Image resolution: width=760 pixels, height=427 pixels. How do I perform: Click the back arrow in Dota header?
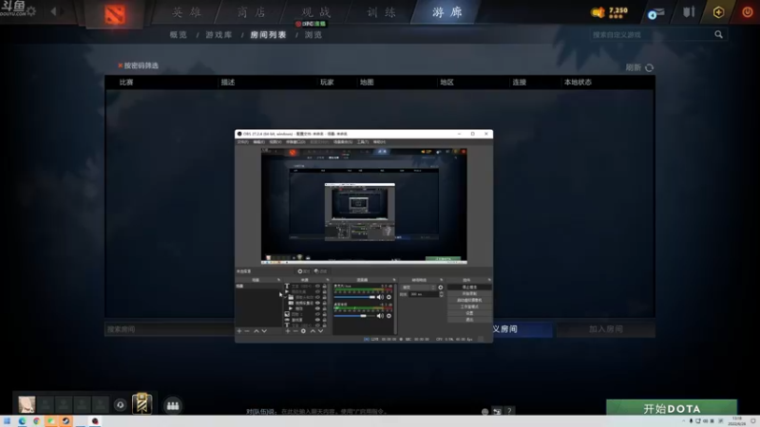[54, 11]
